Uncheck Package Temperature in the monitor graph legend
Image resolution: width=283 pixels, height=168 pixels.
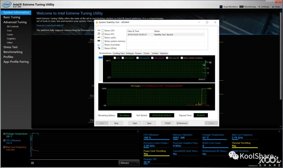[x=4, y=134]
